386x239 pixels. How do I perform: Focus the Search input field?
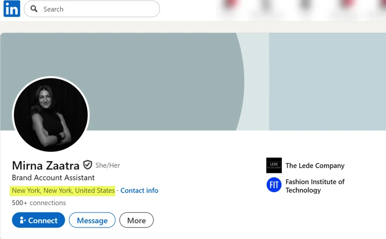pos(92,9)
